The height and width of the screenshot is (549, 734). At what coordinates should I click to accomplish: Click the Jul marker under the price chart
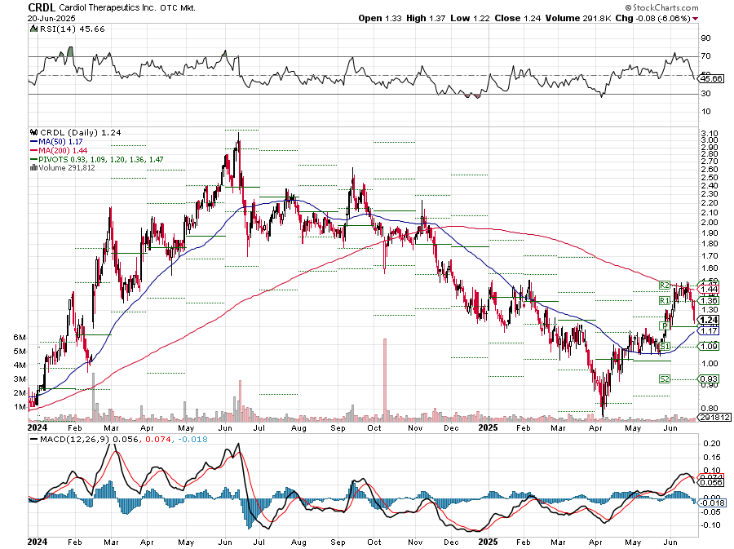(259, 428)
